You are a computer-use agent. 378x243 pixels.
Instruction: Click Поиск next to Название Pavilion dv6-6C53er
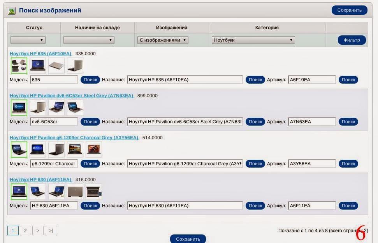click(x=255, y=122)
